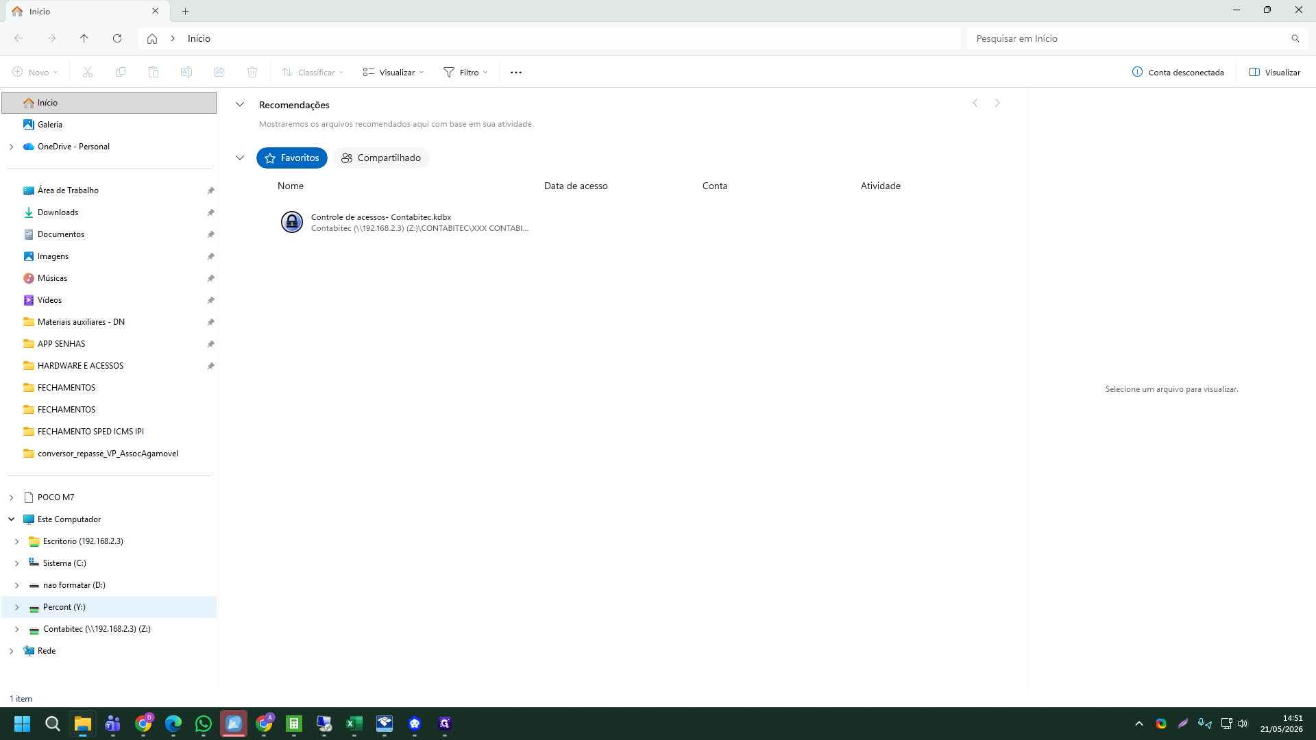Switch to the Compartilhado tab

pyautogui.click(x=381, y=158)
